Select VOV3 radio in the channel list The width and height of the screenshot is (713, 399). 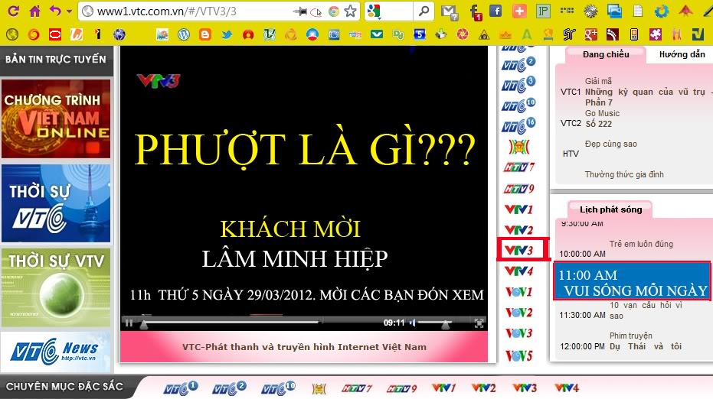518,332
